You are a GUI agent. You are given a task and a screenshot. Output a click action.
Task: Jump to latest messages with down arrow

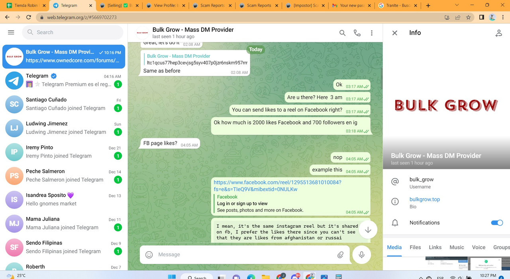pos(368,230)
